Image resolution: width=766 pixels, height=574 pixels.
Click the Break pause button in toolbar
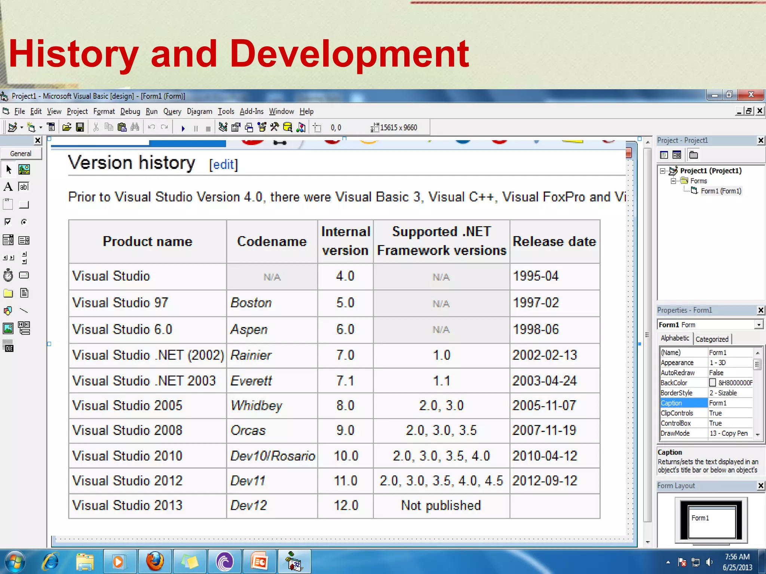[x=196, y=128]
